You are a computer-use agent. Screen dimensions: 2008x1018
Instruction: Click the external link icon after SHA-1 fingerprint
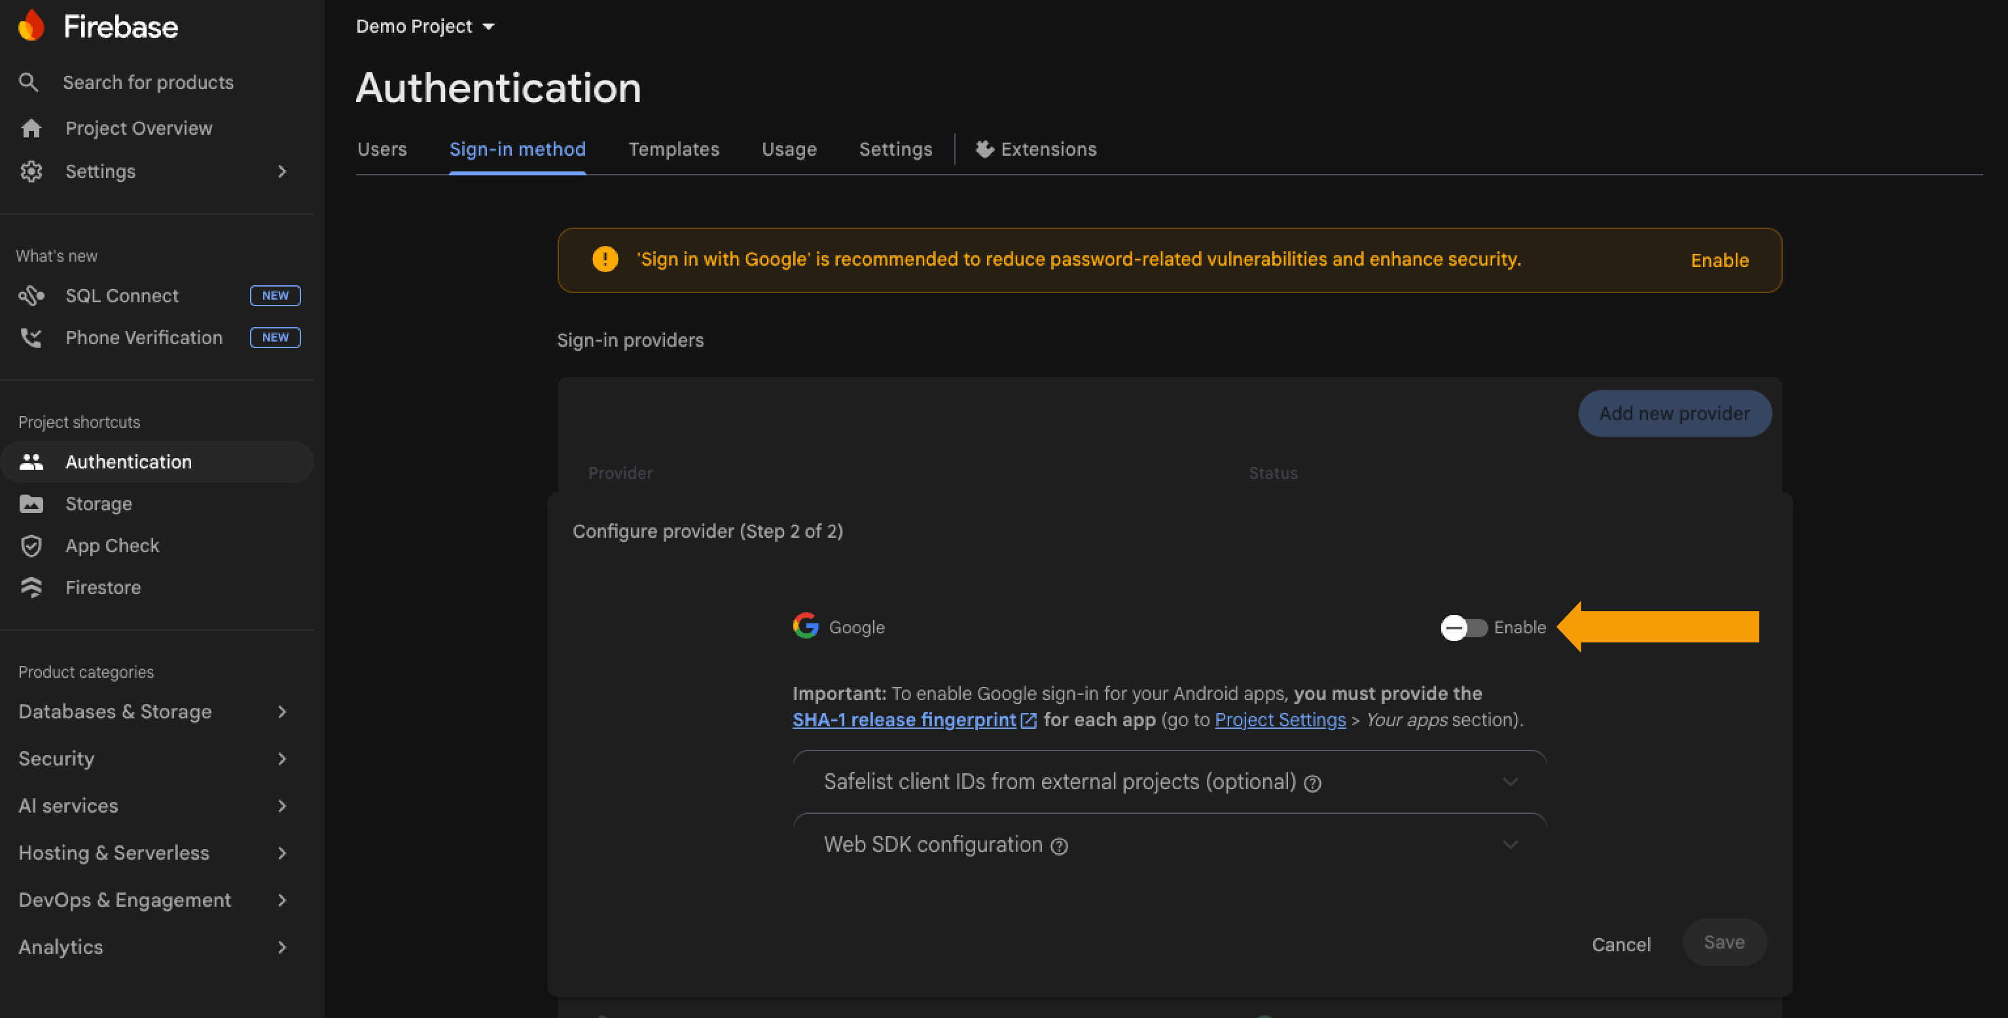pyautogui.click(x=1029, y=720)
